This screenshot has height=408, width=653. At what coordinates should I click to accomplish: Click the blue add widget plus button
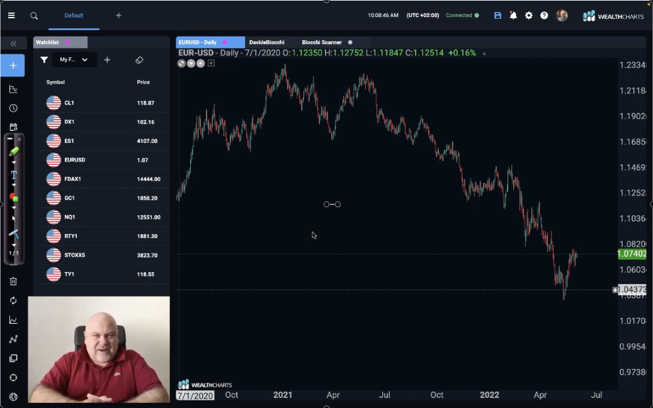[x=13, y=65]
